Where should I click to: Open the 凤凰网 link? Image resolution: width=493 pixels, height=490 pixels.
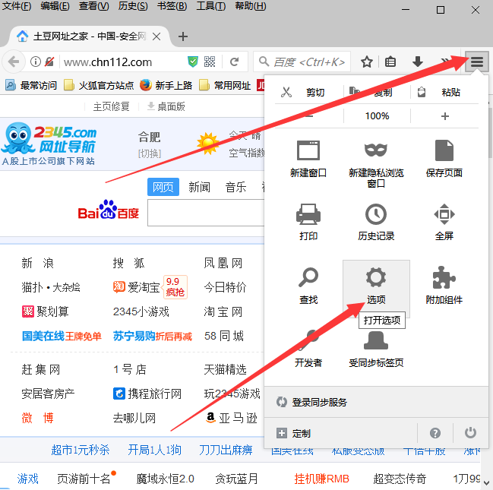tap(223, 263)
